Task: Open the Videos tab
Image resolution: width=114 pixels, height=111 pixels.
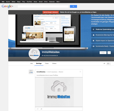Action: click(x=54, y=63)
